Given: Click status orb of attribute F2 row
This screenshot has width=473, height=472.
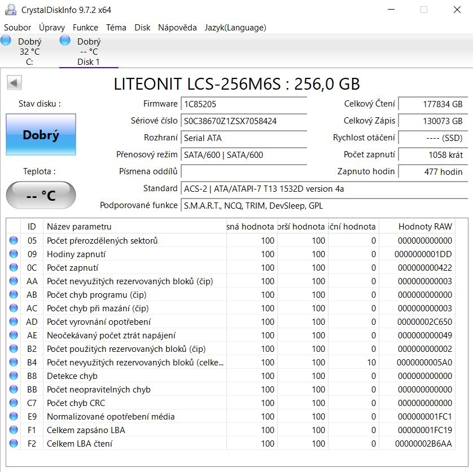Looking at the screenshot, I should coord(14,443).
